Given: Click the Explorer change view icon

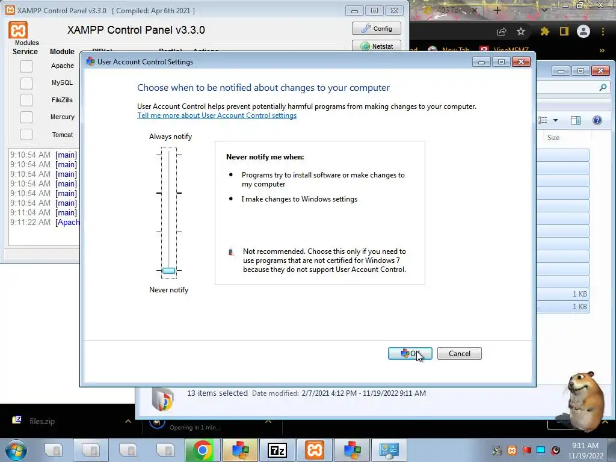Looking at the screenshot, I should pos(543,120).
